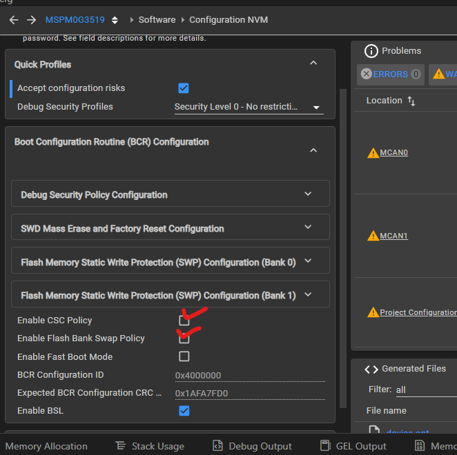
Task: Enable the CSC Policy checkbox
Action: point(184,321)
